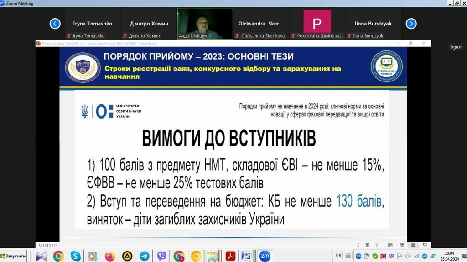
Task: Open Telegram from the taskbar
Action: (145, 256)
